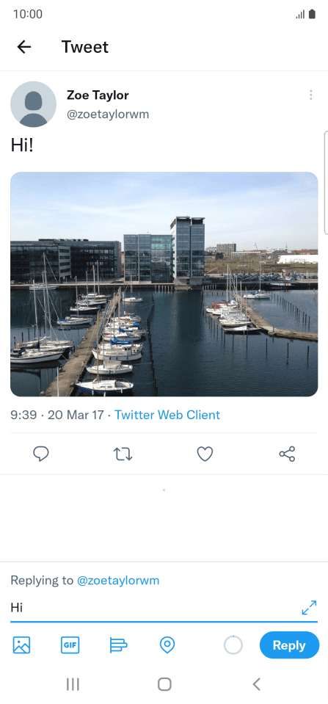Screen dimensions: 328x704
Task: Go back using the top arrow
Action: (x=23, y=47)
